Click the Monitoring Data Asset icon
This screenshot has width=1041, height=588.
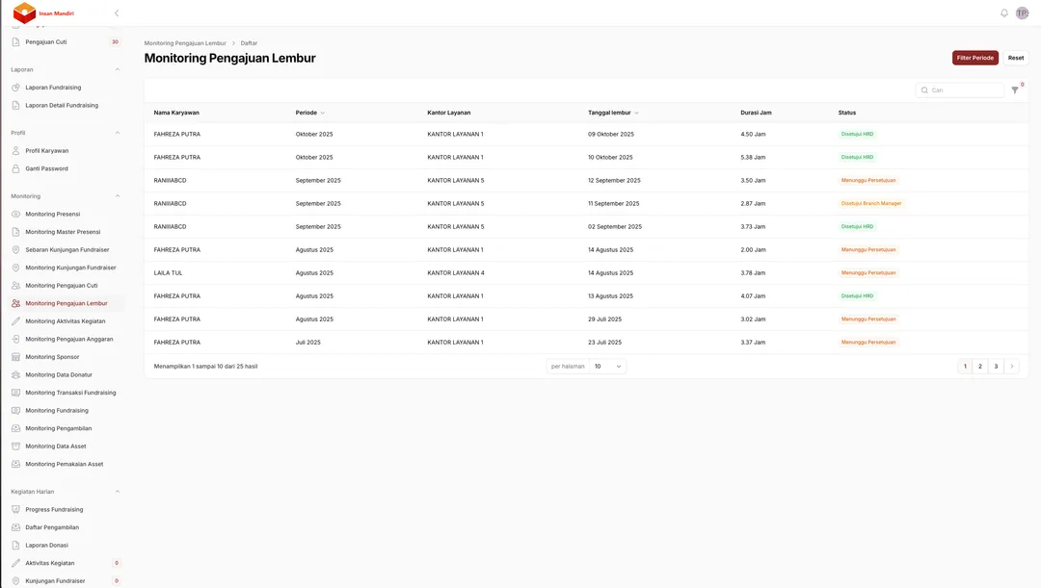13,445
